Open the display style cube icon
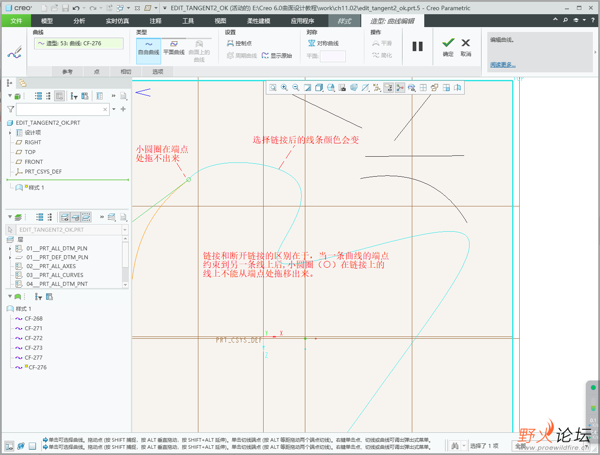 (319, 87)
